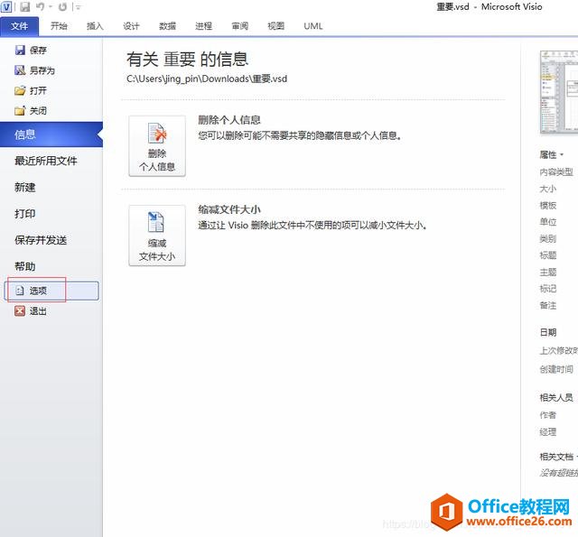Click the 另存为 save-as icon
The width and height of the screenshot is (578, 537).
click(x=20, y=70)
